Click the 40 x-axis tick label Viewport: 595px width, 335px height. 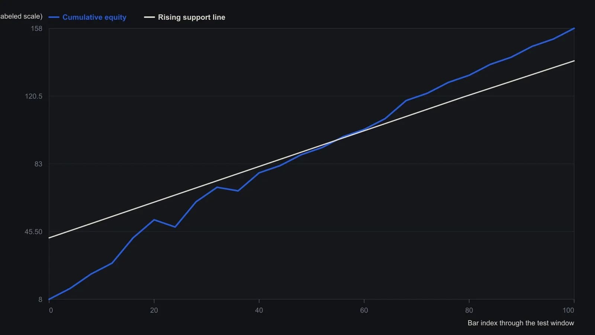[x=259, y=310]
